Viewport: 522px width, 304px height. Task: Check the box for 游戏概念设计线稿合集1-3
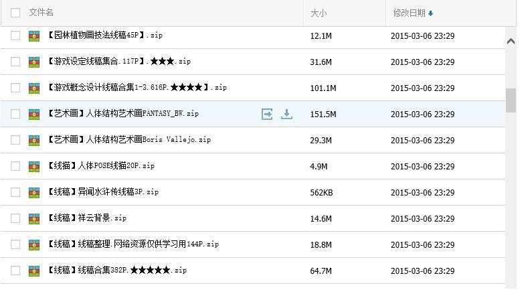(x=15, y=88)
